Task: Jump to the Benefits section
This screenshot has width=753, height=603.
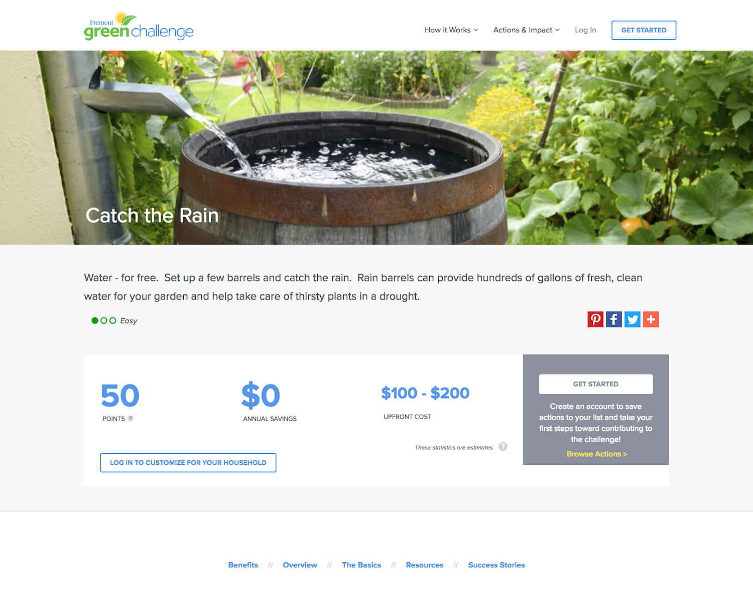Action: coord(243,565)
